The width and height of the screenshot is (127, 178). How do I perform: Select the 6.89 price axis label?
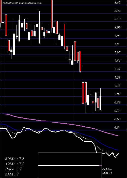pos(117,102)
